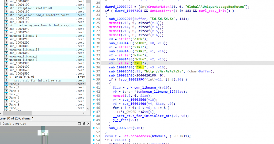This screenshot has width=274, height=144.
Task: Select std::exception::what(void) function row
Action: coord(45,8)
